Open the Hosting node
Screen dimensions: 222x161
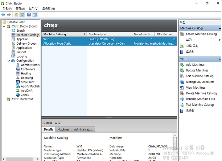(x=26, y=74)
